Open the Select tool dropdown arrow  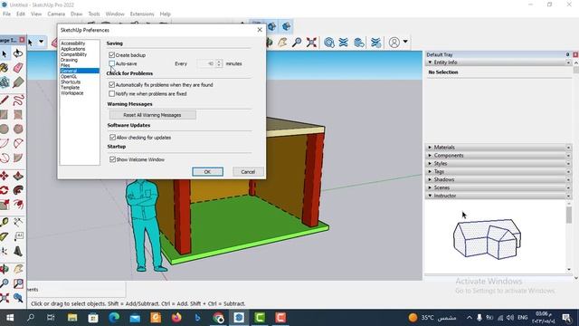(41, 42)
